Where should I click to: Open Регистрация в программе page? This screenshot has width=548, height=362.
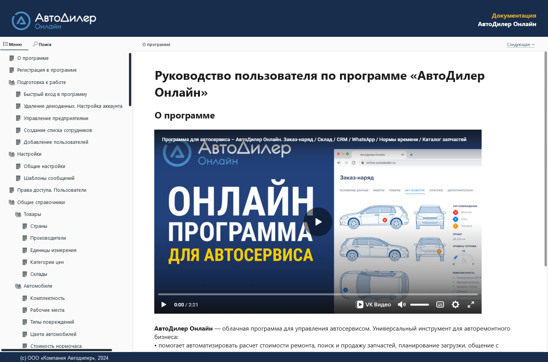click(x=47, y=70)
